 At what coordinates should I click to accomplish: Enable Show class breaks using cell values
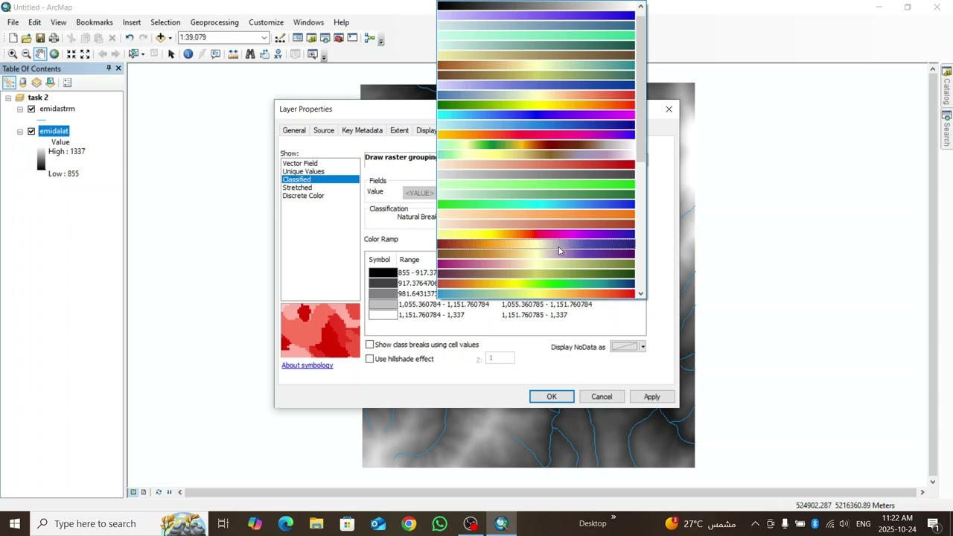369,345
